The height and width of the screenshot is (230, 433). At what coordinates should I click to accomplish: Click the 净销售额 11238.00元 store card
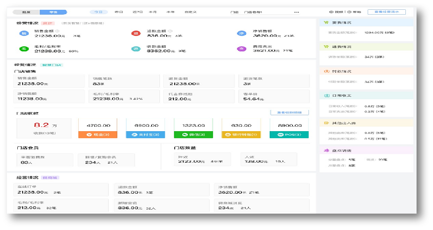(49, 96)
